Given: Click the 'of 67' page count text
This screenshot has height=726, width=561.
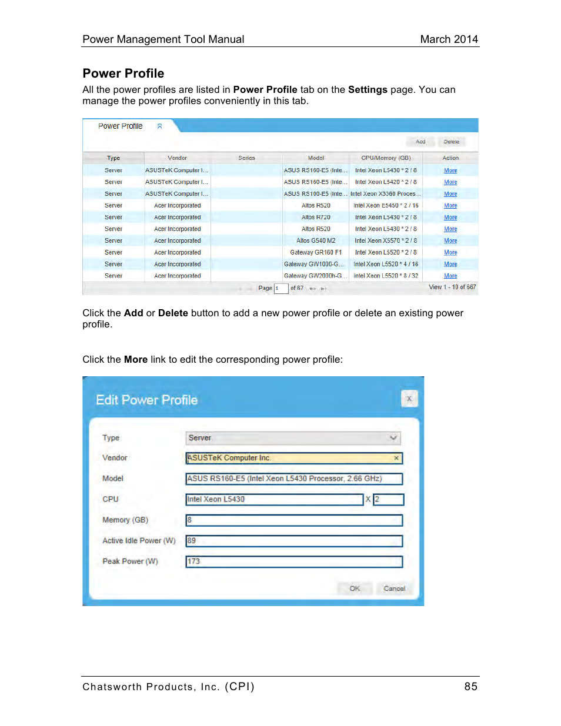Looking at the screenshot, I should pyautogui.click(x=297, y=289).
